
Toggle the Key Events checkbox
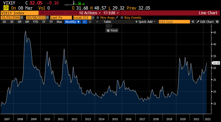pos(122,17)
